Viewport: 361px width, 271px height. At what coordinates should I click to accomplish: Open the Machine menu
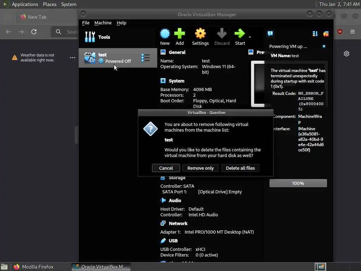point(103,23)
